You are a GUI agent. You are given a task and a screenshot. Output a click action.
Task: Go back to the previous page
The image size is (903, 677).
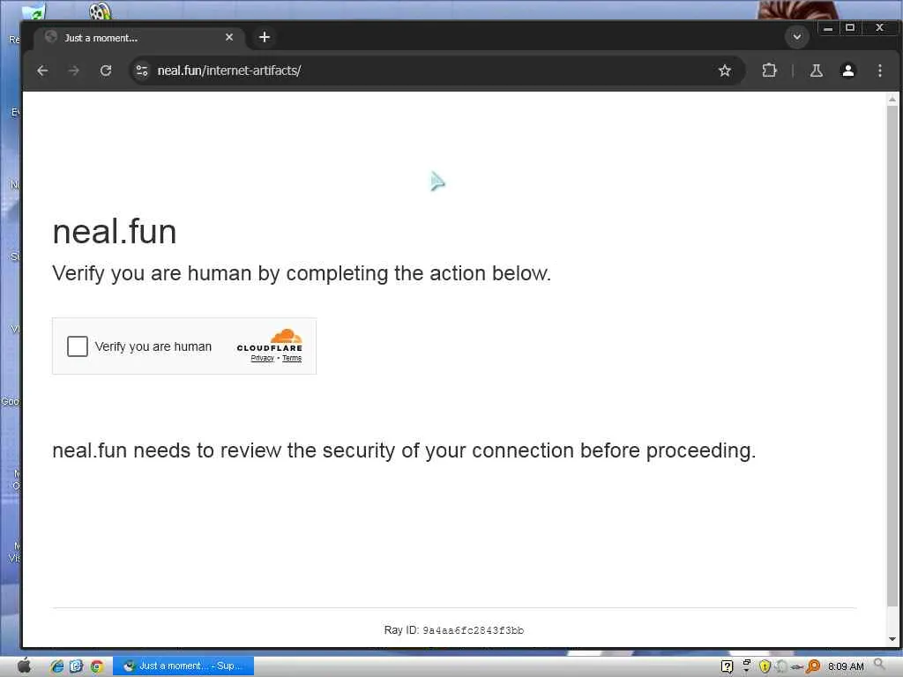[42, 71]
